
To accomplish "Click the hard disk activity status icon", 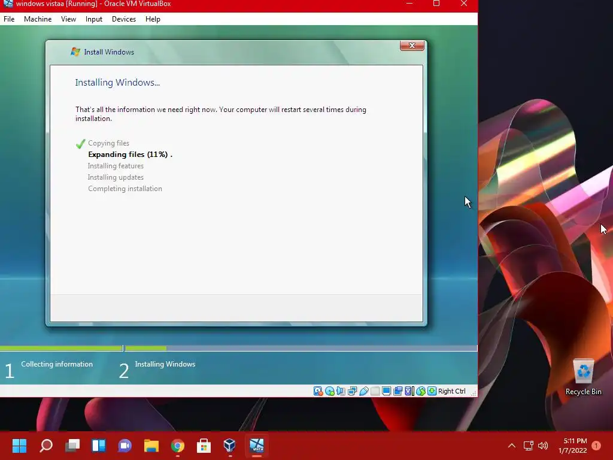I will (318, 391).
